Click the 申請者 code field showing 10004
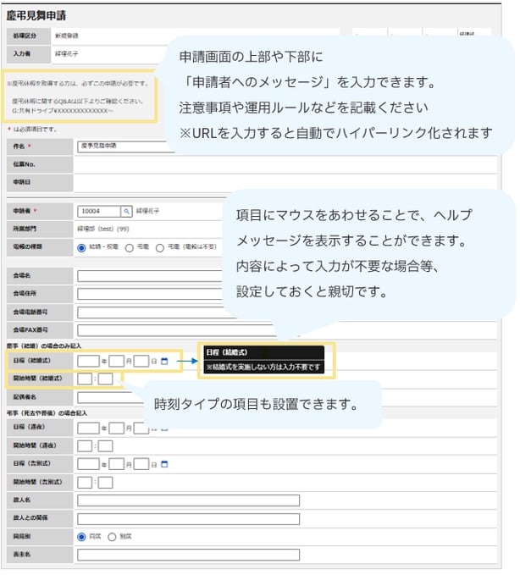This screenshot has height=575, width=520. pos(99,212)
